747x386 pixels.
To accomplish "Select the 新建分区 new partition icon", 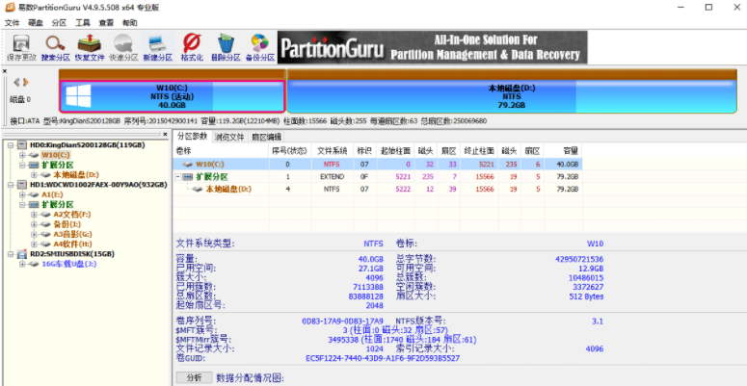I will [x=158, y=48].
